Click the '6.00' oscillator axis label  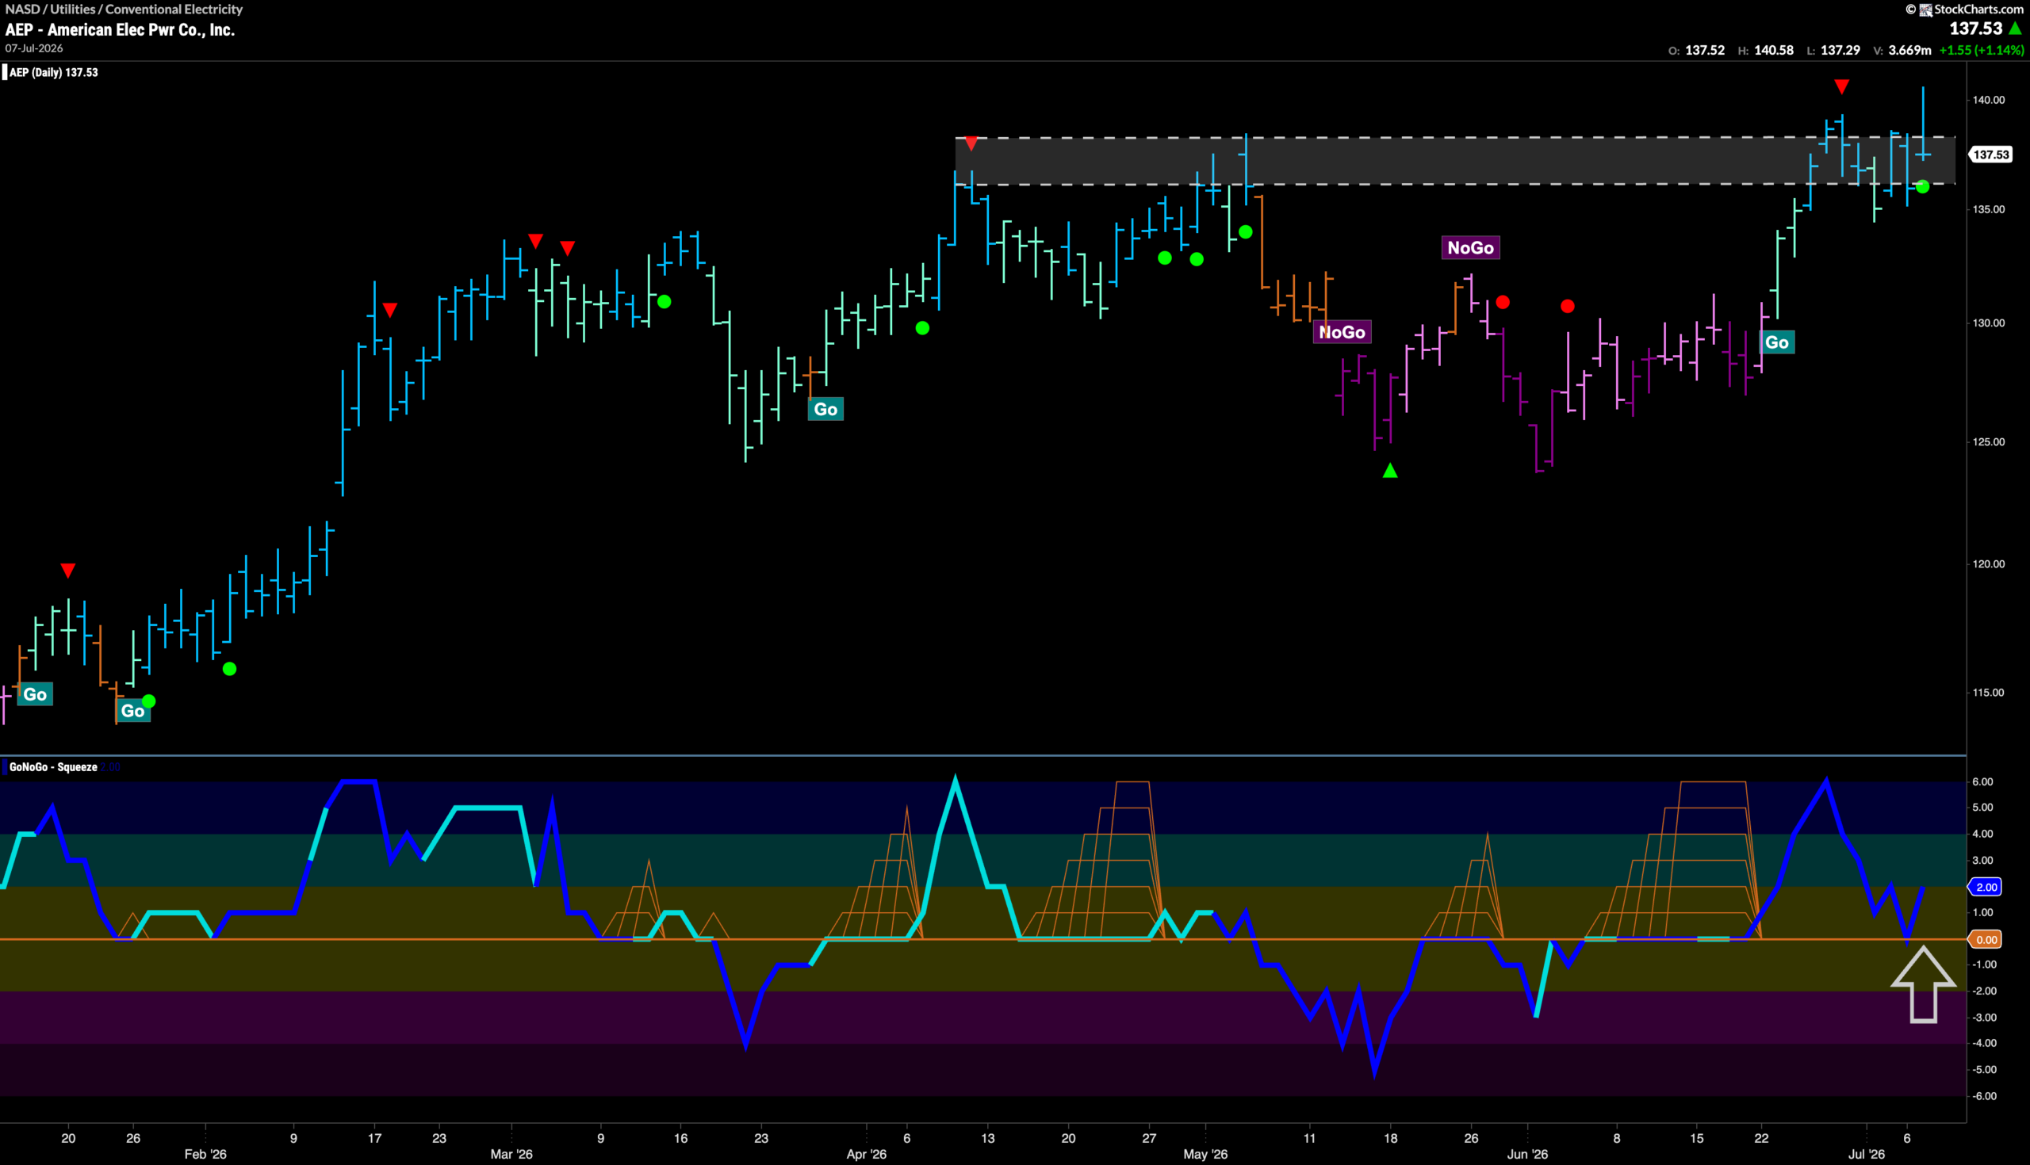coord(1982,781)
